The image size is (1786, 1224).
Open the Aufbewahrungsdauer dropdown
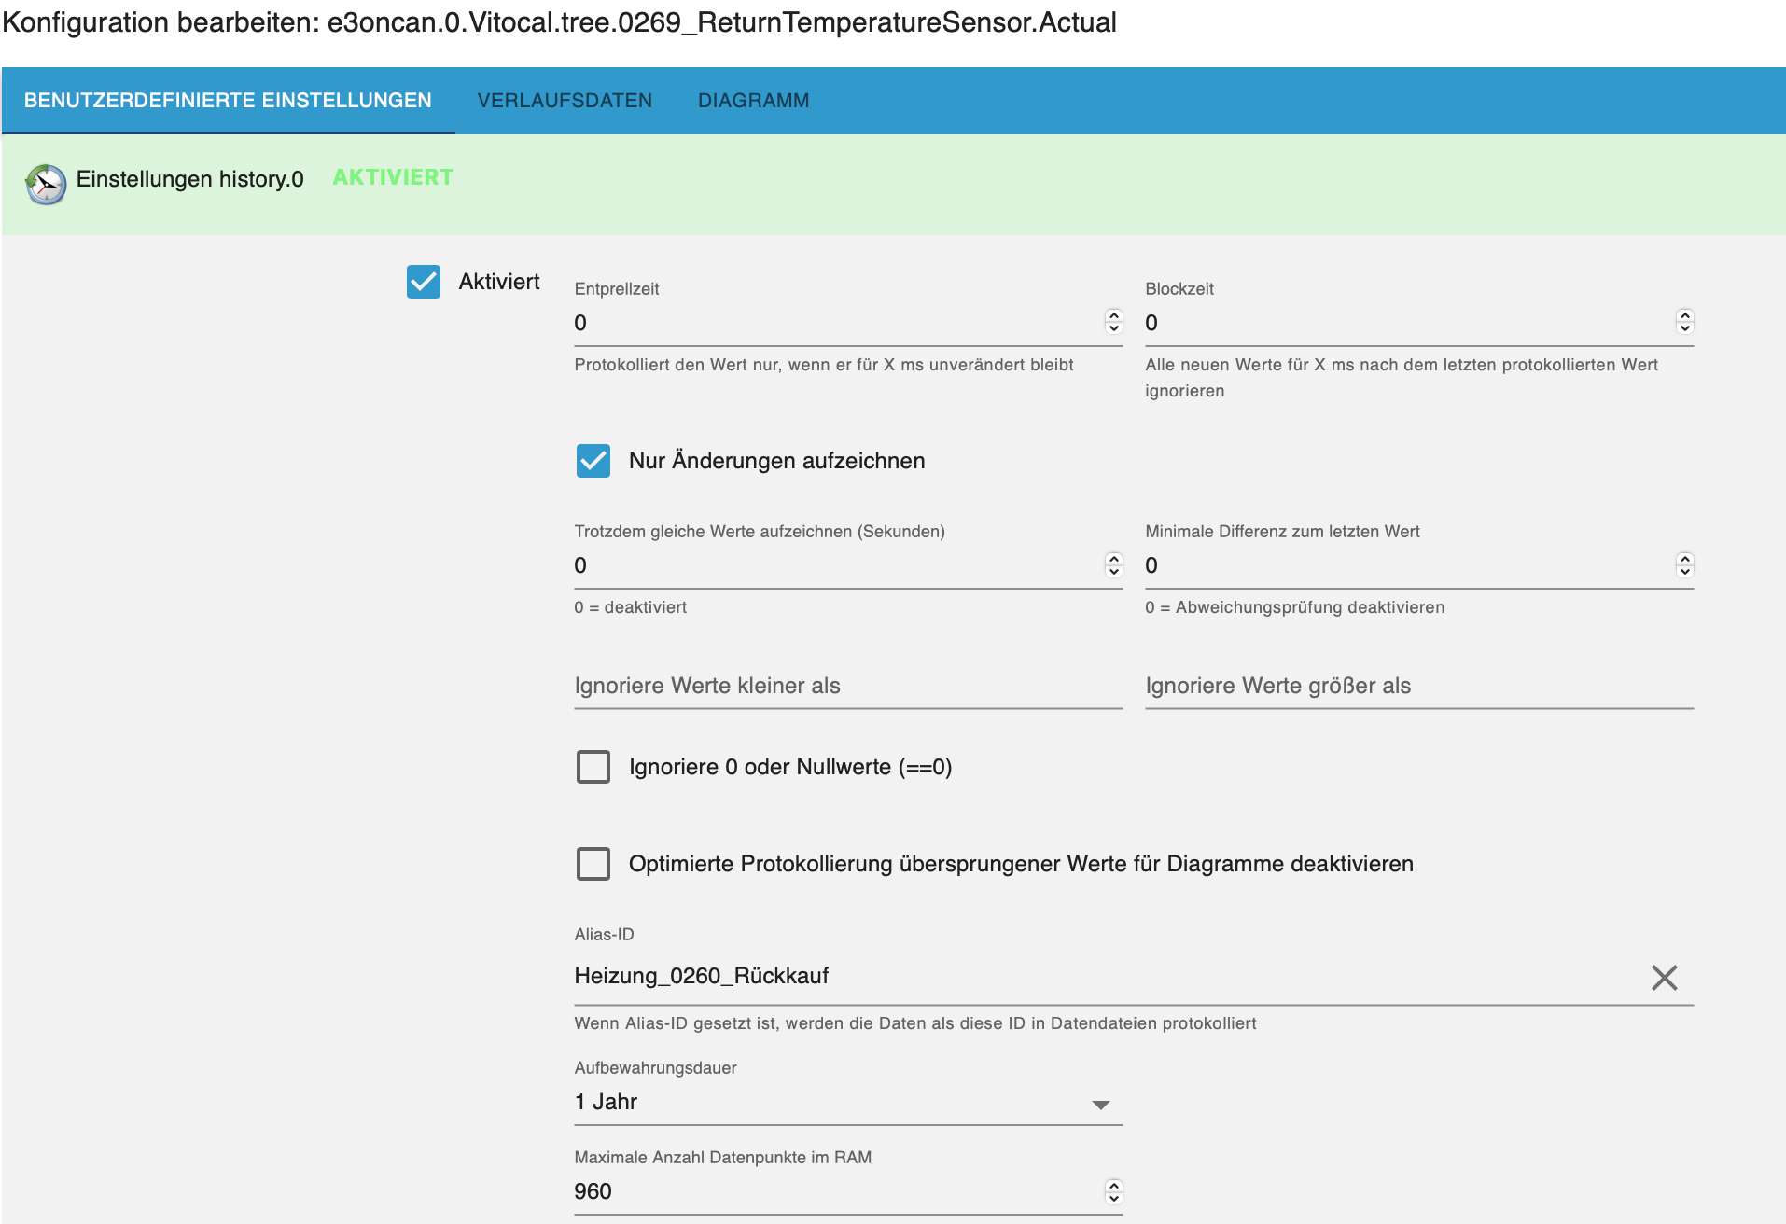pos(847,1103)
